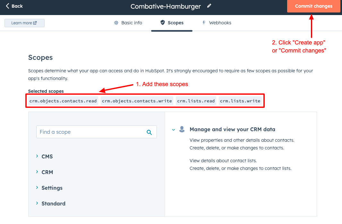Click the Combative-Hamburger app title
This screenshot has height=224, width=342.
tap(166, 6)
